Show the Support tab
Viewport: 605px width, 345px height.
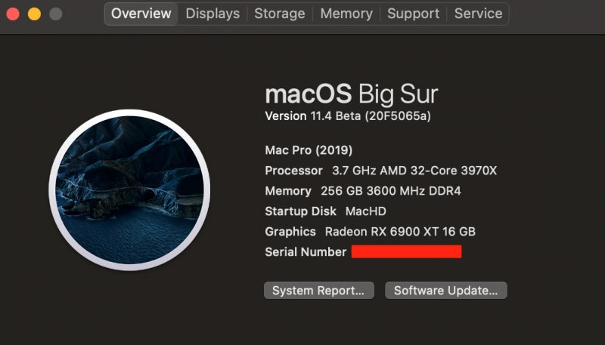click(x=413, y=14)
